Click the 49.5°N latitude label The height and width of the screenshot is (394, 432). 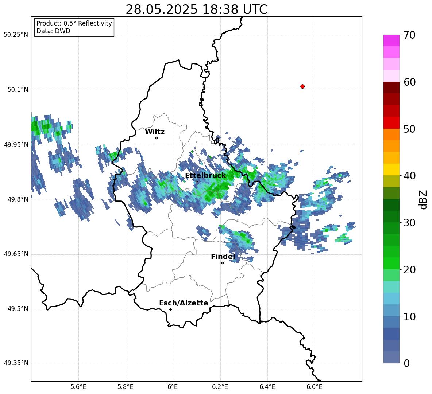(18, 309)
